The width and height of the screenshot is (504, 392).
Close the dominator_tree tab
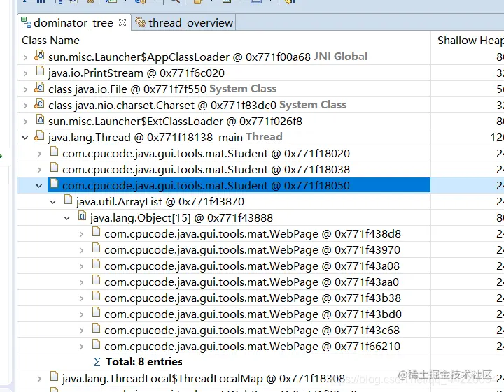point(122,22)
